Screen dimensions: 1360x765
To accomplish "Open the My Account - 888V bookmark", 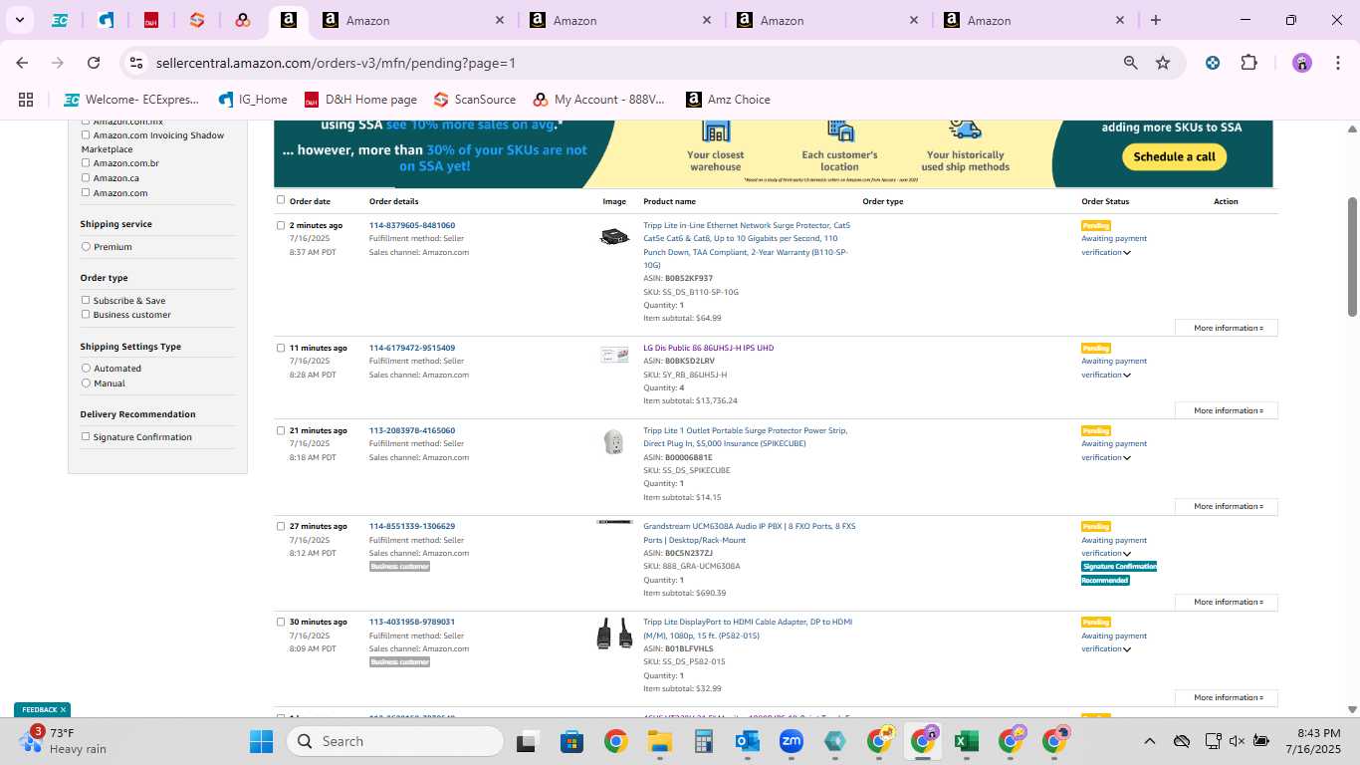I will [x=598, y=100].
